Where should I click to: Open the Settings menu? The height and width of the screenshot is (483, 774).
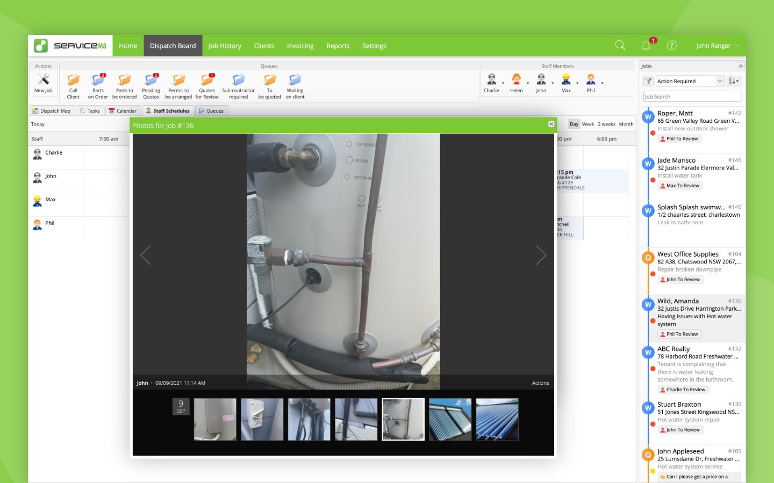point(374,46)
